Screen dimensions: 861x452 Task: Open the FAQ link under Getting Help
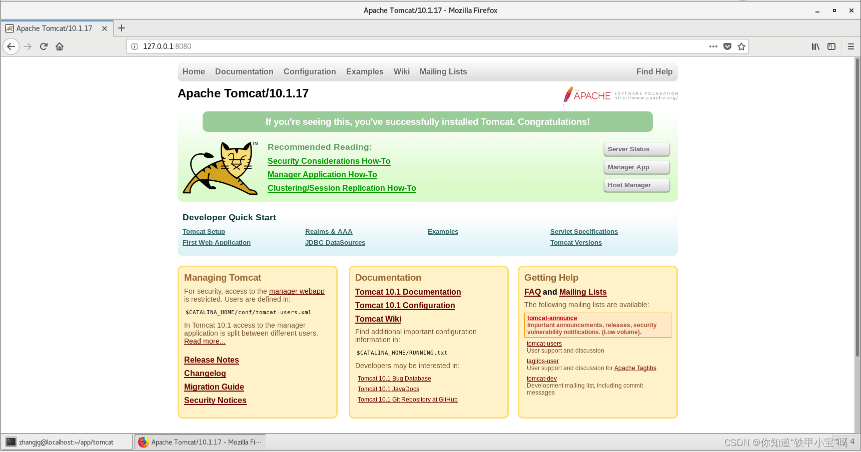532,292
